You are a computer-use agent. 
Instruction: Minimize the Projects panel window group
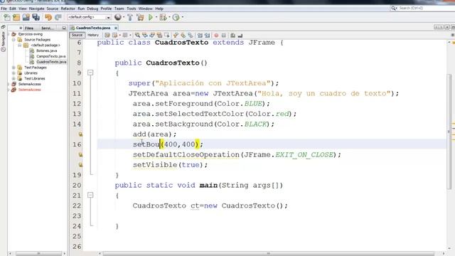(64, 28)
